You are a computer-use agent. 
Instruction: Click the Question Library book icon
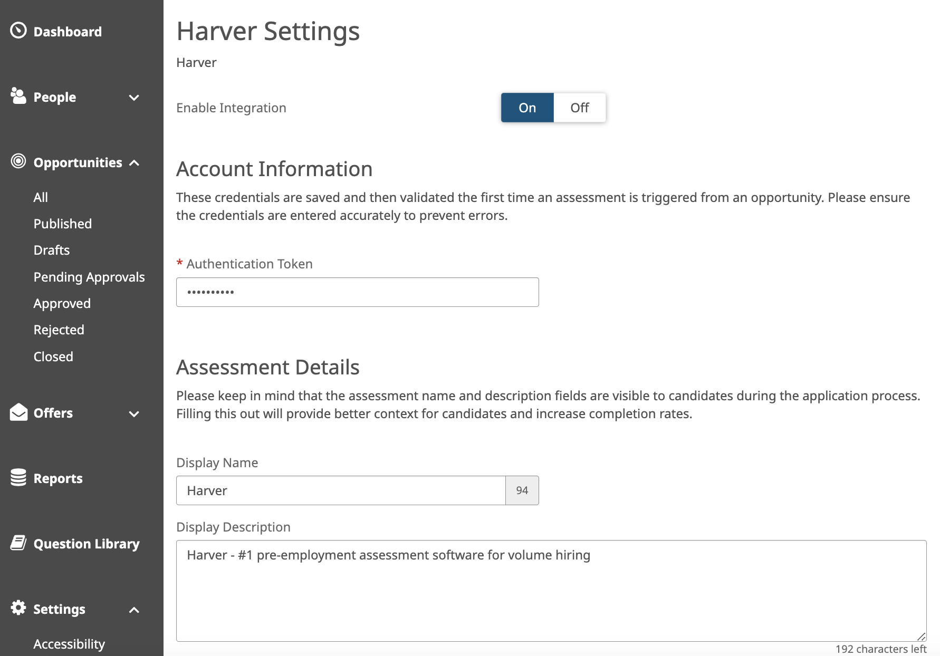tap(18, 543)
